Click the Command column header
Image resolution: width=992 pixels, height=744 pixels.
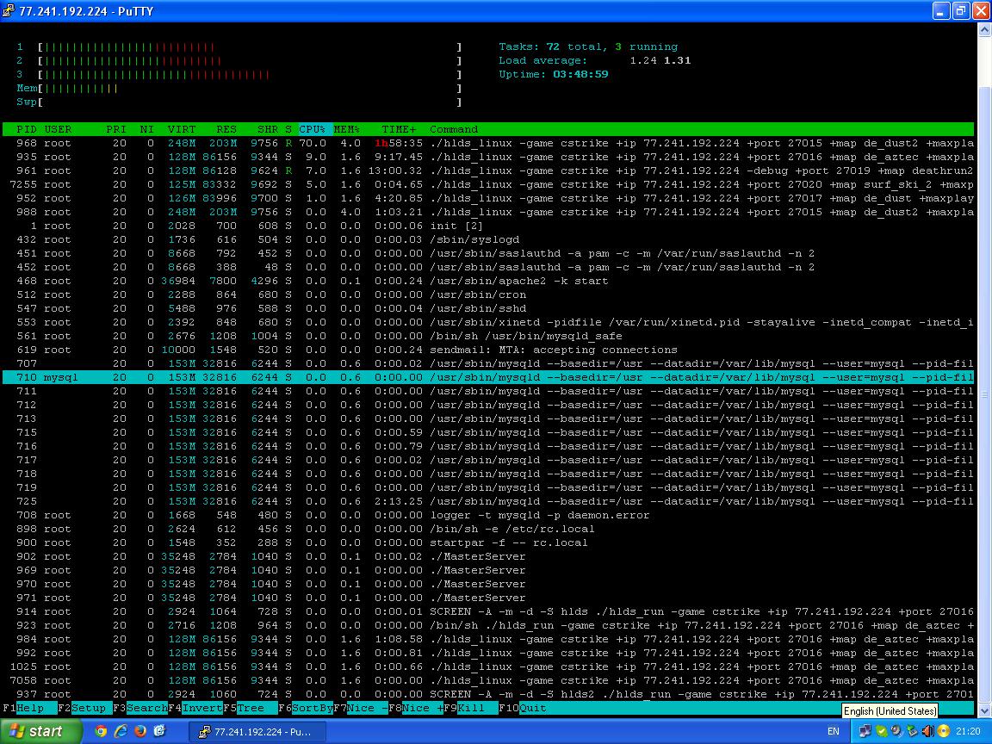[454, 129]
